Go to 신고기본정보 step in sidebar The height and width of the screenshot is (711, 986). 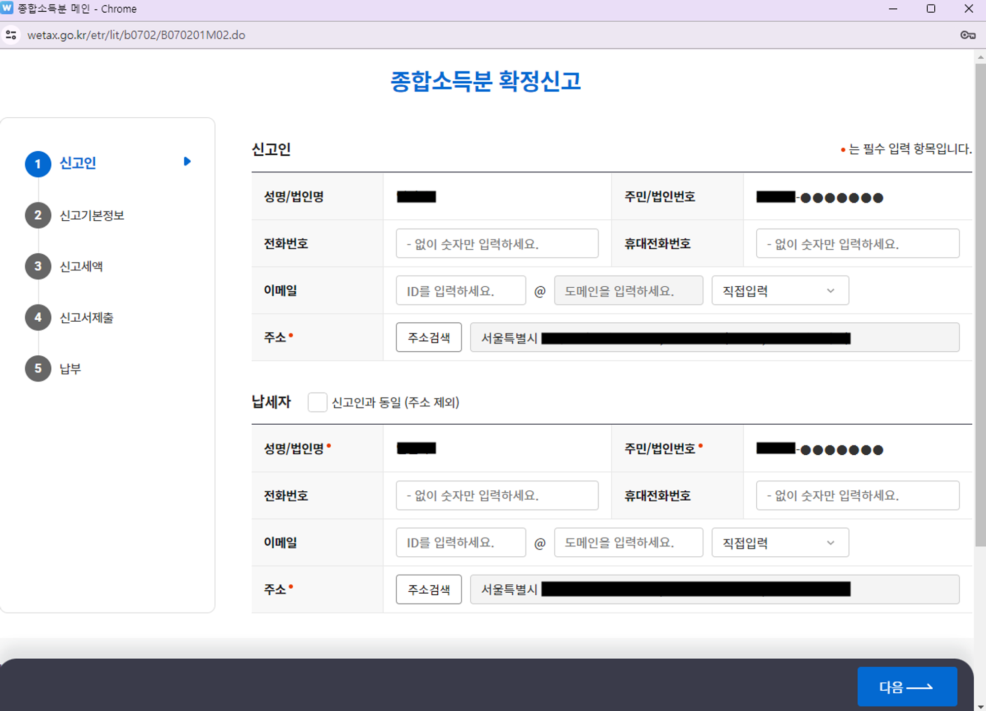click(x=92, y=215)
